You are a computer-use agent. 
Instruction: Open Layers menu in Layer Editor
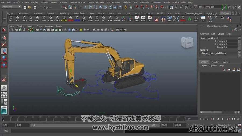(204, 66)
